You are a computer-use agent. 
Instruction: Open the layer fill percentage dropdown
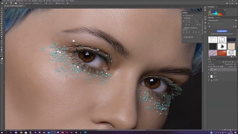[x=235, y=67]
